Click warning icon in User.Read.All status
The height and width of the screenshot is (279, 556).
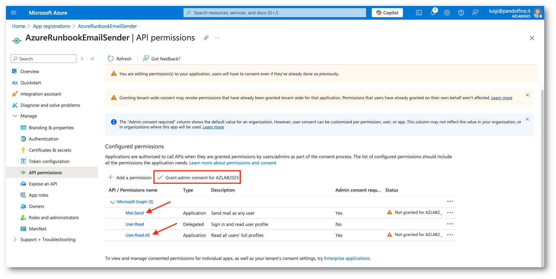[390, 235]
